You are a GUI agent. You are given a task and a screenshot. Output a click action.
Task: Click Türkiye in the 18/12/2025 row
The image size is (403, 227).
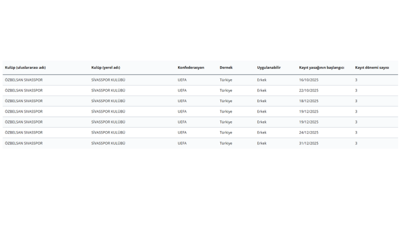(226, 101)
